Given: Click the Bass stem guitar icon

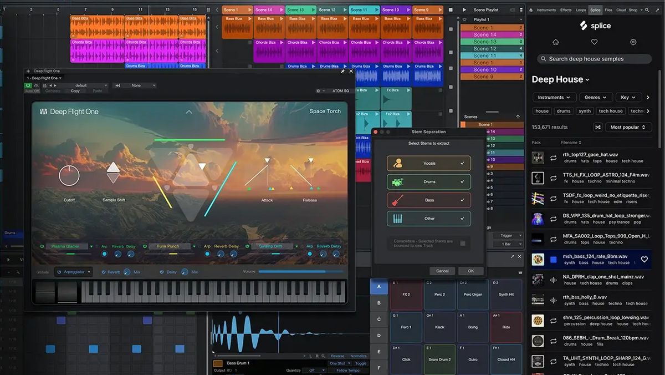Looking at the screenshot, I should pyautogui.click(x=397, y=200).
